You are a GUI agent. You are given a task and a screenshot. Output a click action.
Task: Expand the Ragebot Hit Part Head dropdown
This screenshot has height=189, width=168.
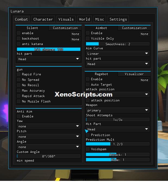(x=118, y=129)
